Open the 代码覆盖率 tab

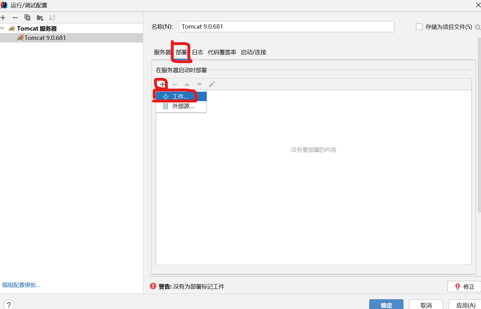click(222, 52)
